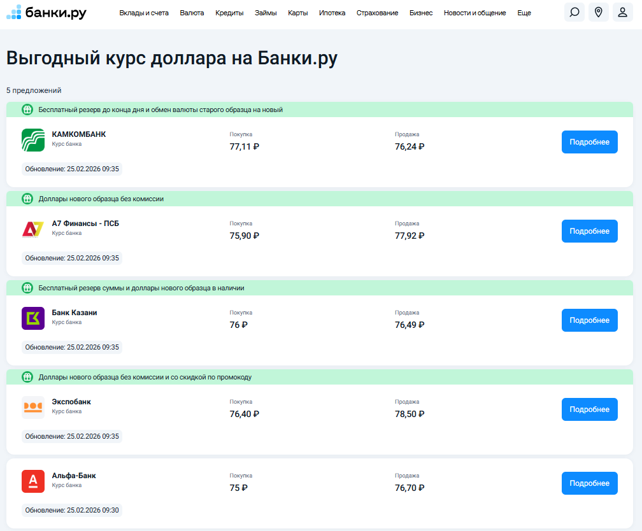Open the location picker icon
Screen dimensions: 642x531
coord(598,12)
